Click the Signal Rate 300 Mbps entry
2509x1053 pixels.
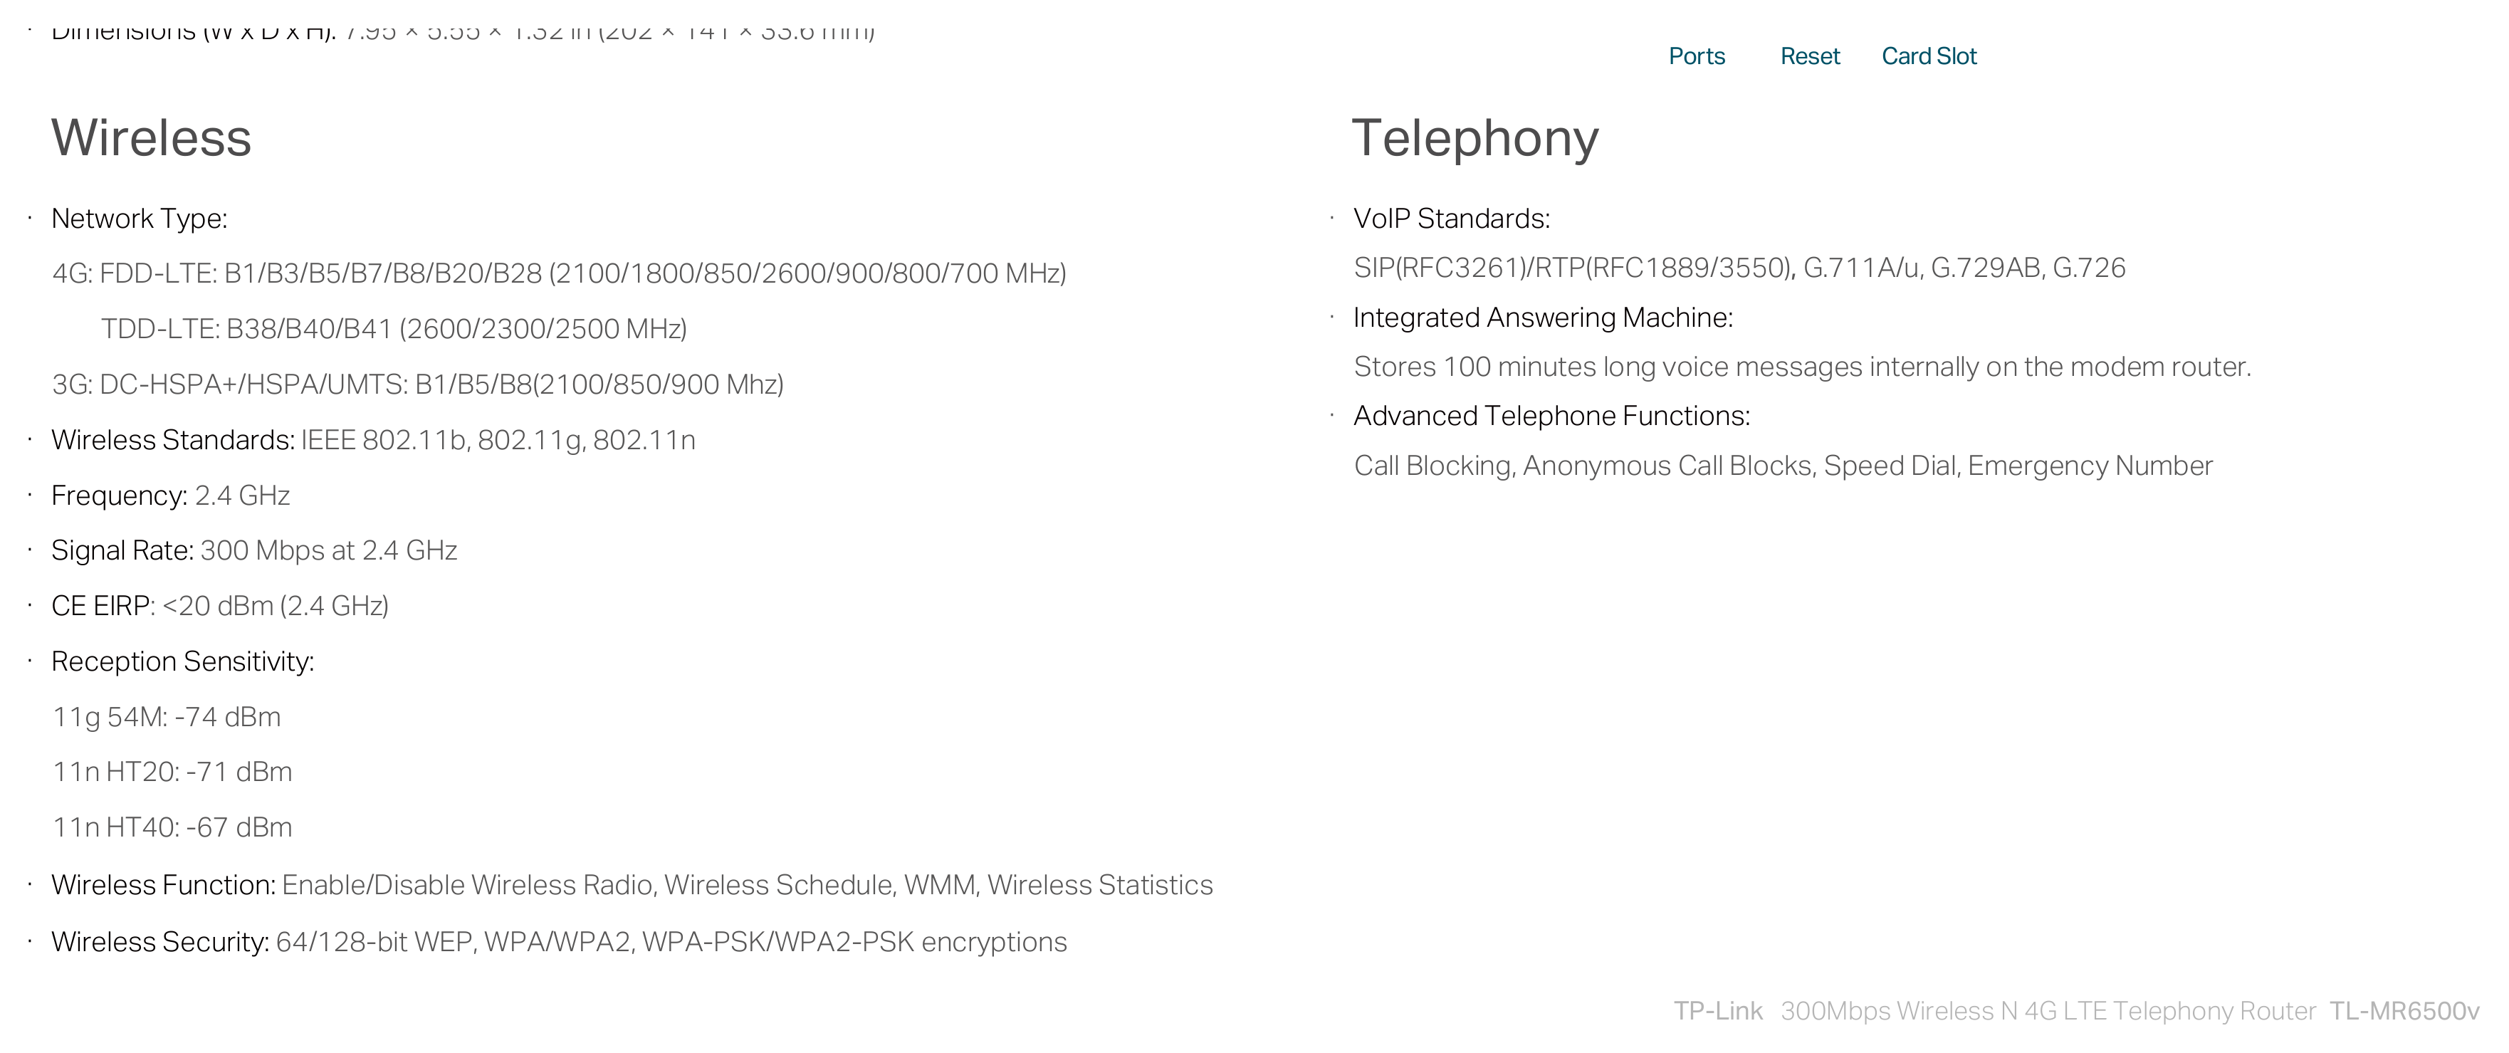(254, 550)
